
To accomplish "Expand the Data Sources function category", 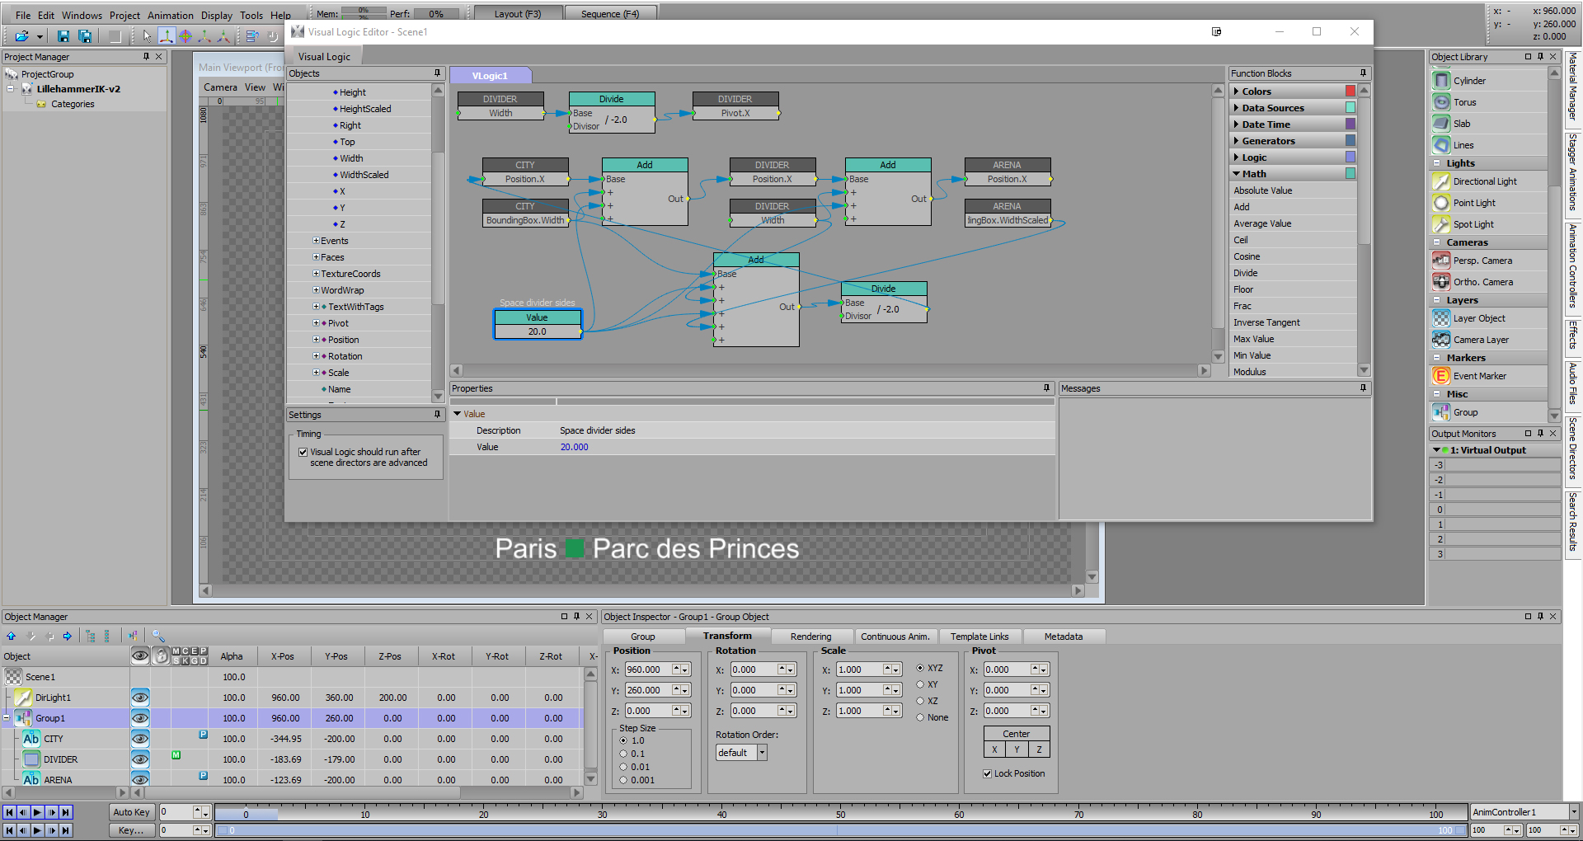I will coord(1236,108).
